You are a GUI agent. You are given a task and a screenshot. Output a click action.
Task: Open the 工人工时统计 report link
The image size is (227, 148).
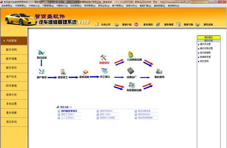tap(67, 118)
